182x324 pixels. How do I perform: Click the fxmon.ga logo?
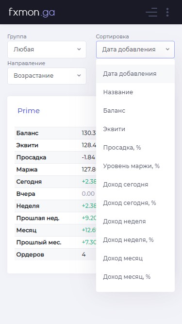click(x=32, y=12)
